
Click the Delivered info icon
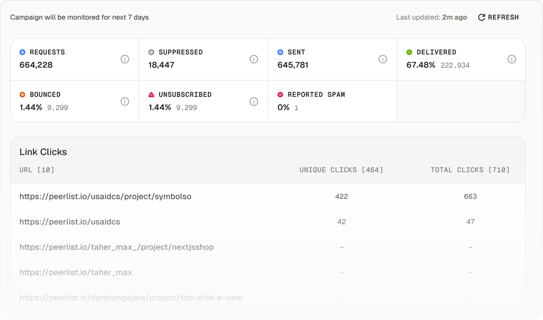click(x=512, y=59)
